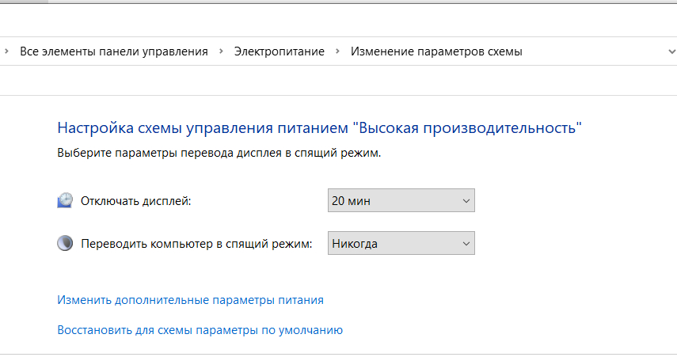Click the arrow on the 20 мин combo box
This screenshot has height=357, width=677.
(466, 201)
